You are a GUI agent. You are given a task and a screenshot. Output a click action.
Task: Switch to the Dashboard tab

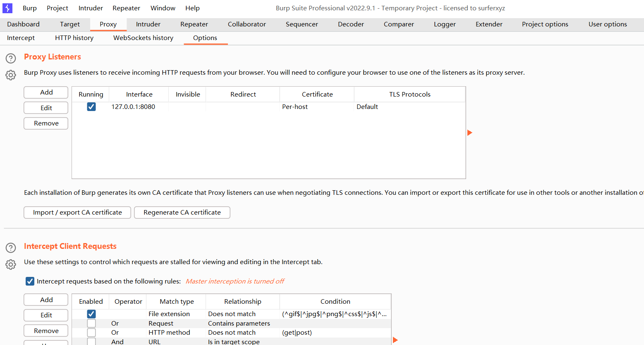(x=24, y=24)
